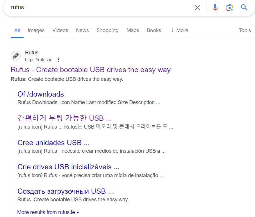The height and width of the screenshot is (217, 255).
Task: Click the Rufus site name above the URL
Action: pos(32,53)
